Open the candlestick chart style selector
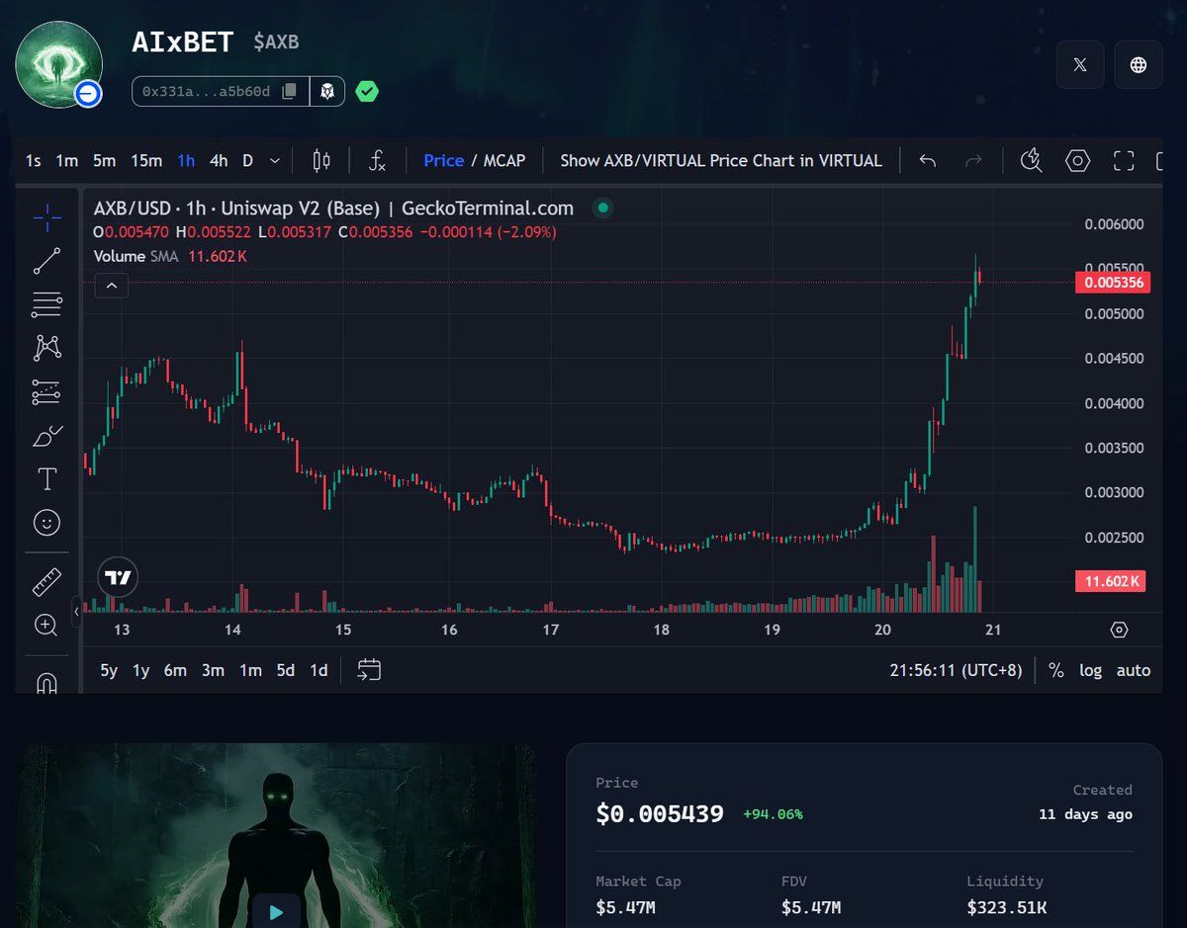 coord(320,160)
